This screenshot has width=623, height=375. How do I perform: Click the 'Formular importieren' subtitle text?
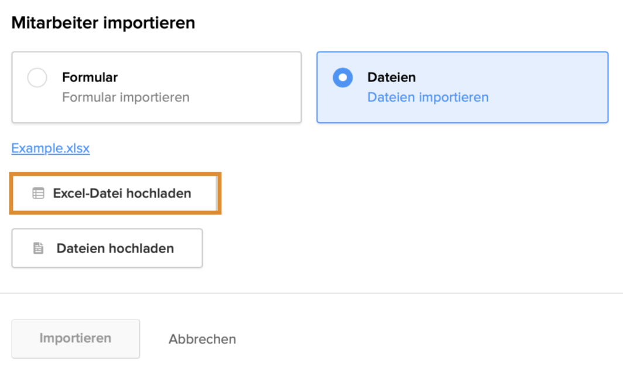[x=125, y=97]
